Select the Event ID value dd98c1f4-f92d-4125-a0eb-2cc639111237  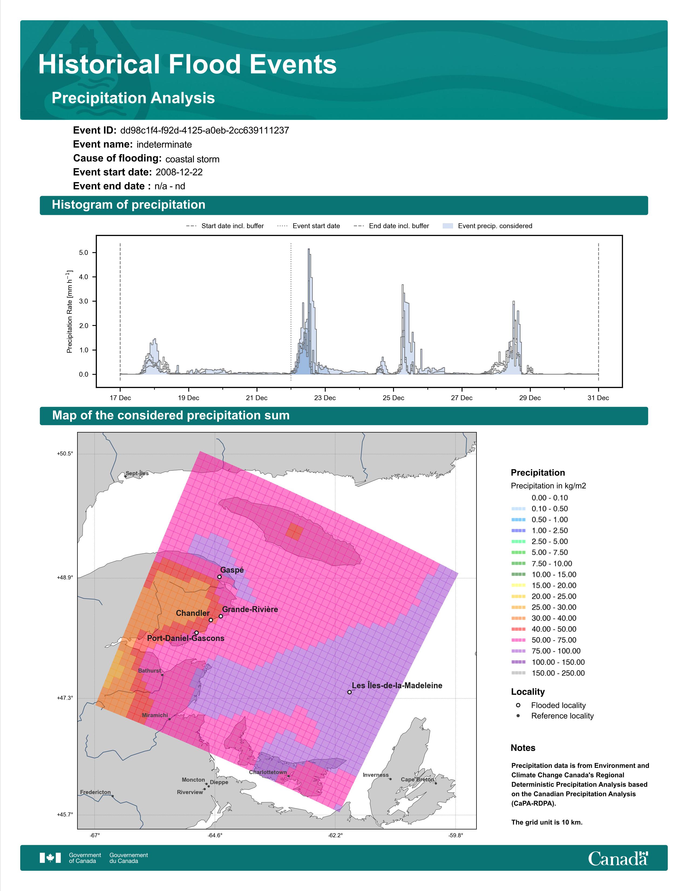click(x=205, y=131)
